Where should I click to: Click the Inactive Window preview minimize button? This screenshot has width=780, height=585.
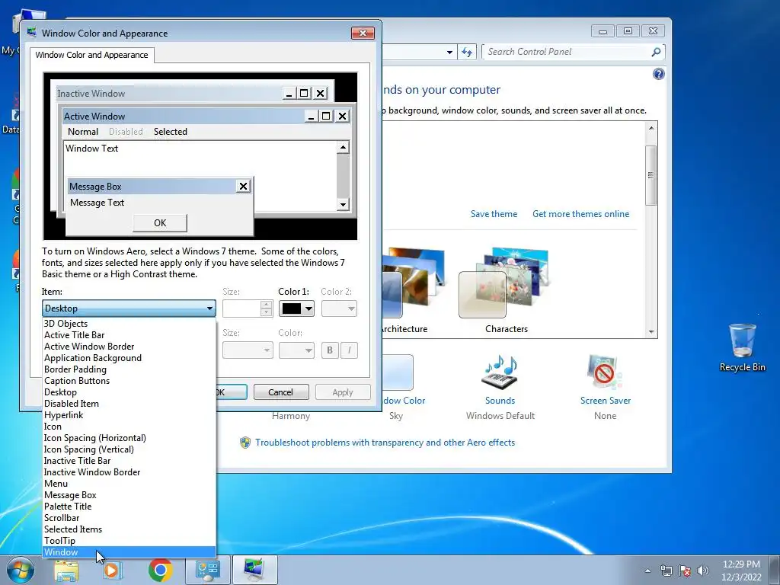click(289, 93)
